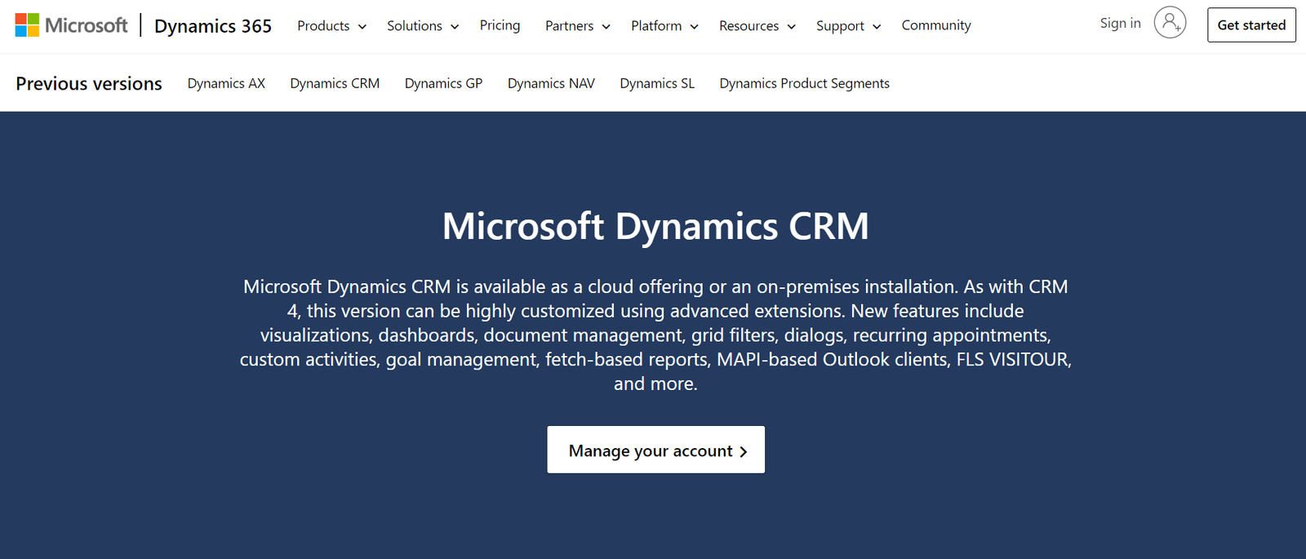The height and width of the screenshot is (559, 1306).
Task: Expand the Products dropdown menu
Action: pyautogui.click(x=331, y=26)
